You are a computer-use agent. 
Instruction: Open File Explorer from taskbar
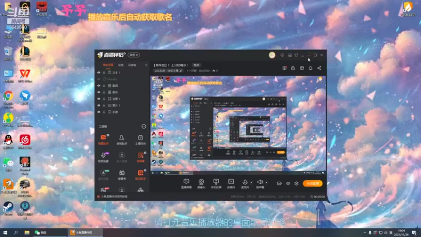click(27, 232)
